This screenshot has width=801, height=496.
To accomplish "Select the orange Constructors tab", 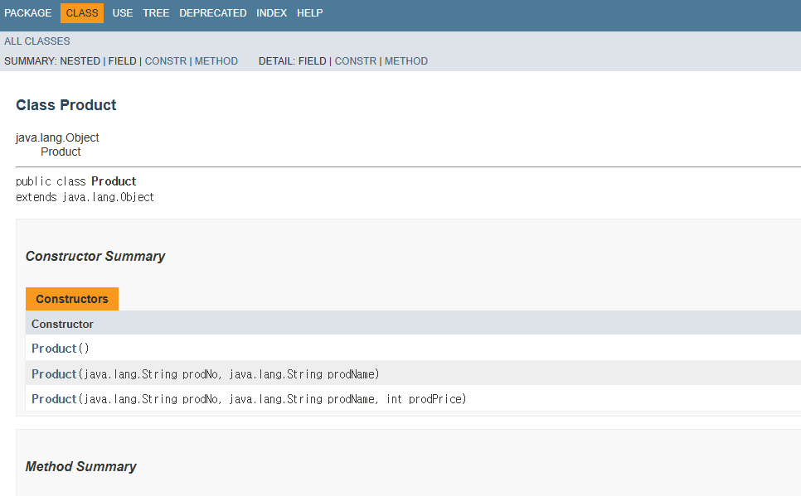I will tap(72, 299).
